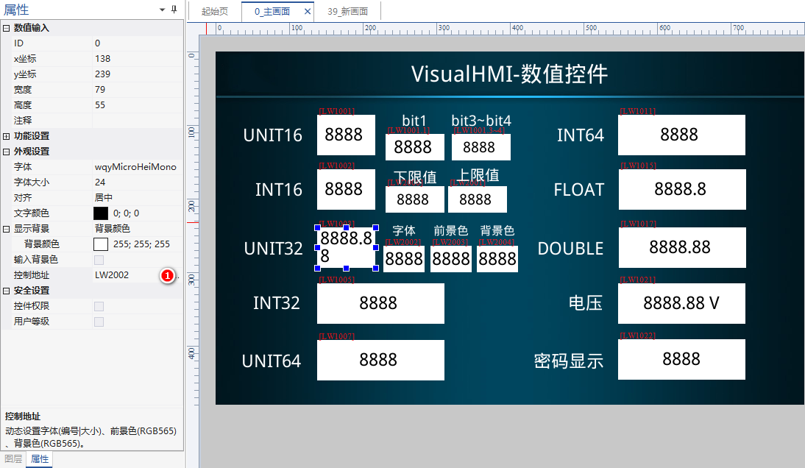Click the top-left resize handle of the selected control
805x468 pixels.
pos(317,228)
